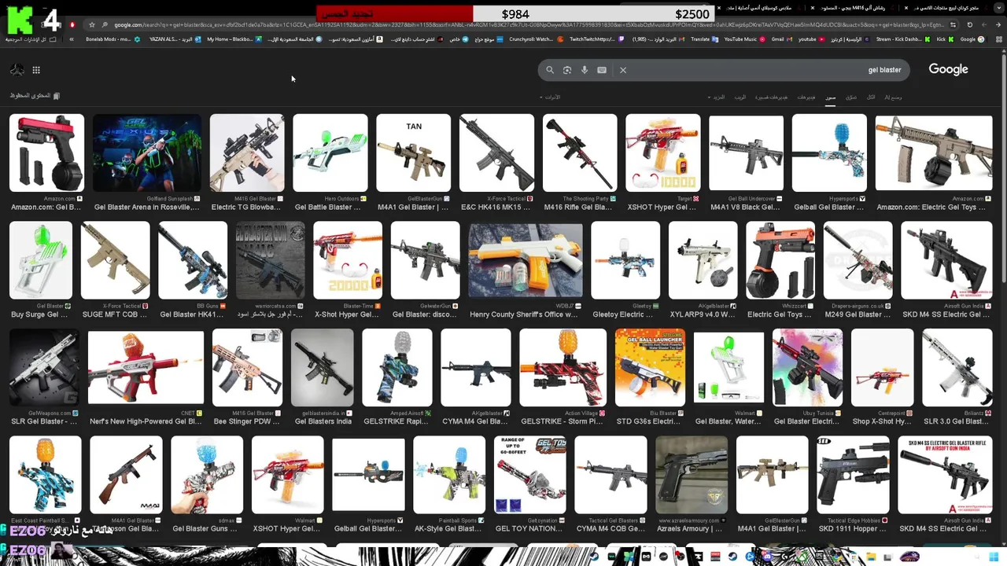Open the Google bookmark in bookmarks bar

[x=972, y=39]
